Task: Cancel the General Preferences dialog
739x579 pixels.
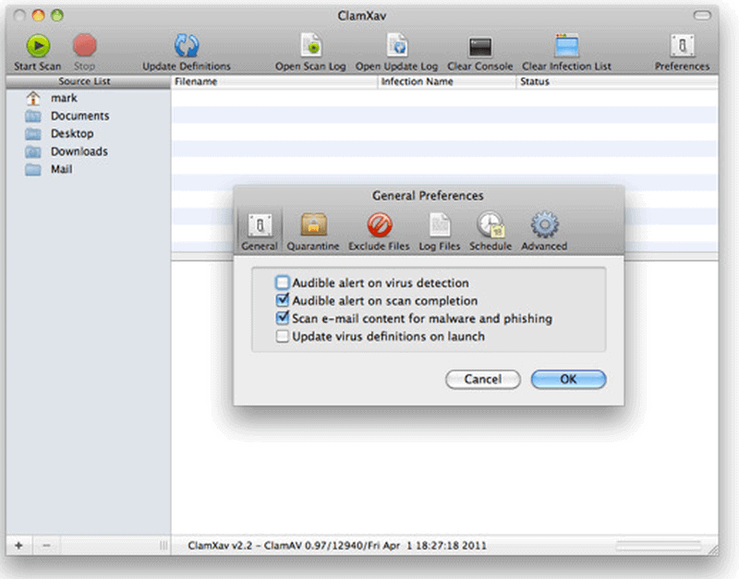Action: point(483,380)
